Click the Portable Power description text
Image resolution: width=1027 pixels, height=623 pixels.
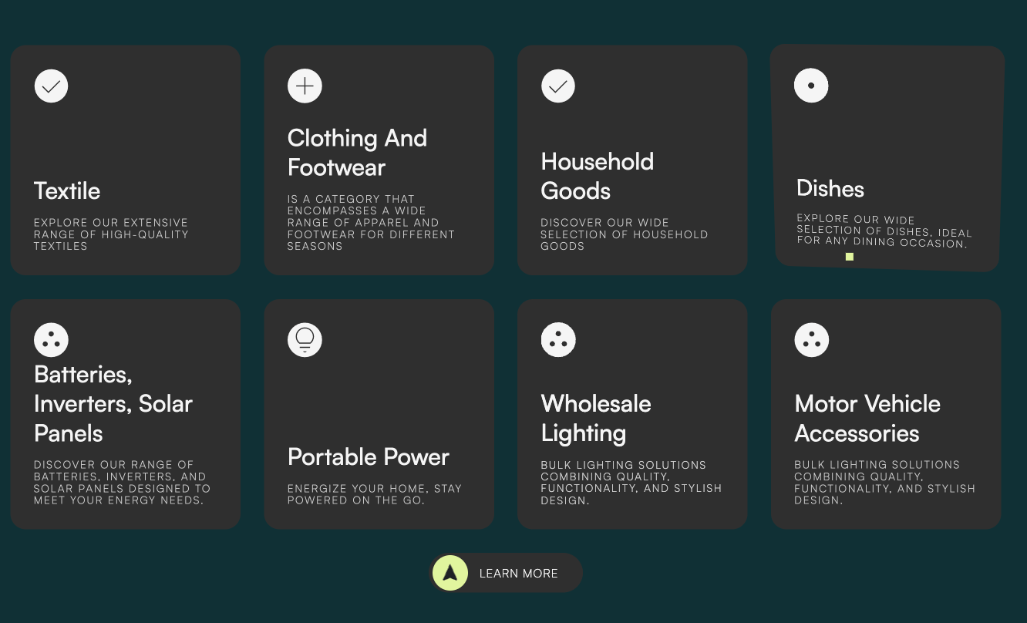[374, 494]
